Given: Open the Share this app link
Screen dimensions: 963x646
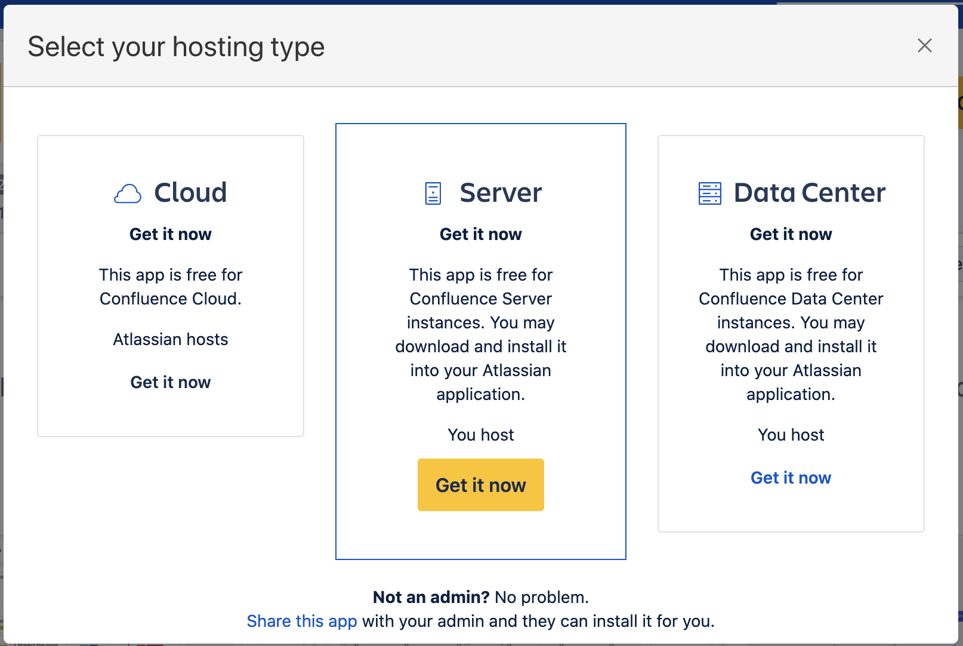Looking at the screenshot, I should [302, 621].
